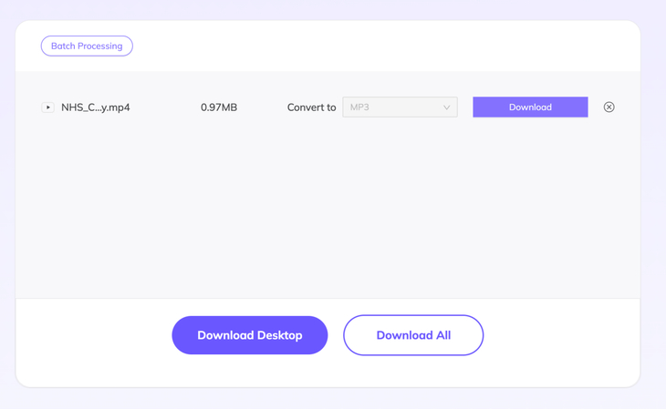The height and width of the screenshot is (409, 666).
Task: Click the Convert to label
Action: click(311, 107)
